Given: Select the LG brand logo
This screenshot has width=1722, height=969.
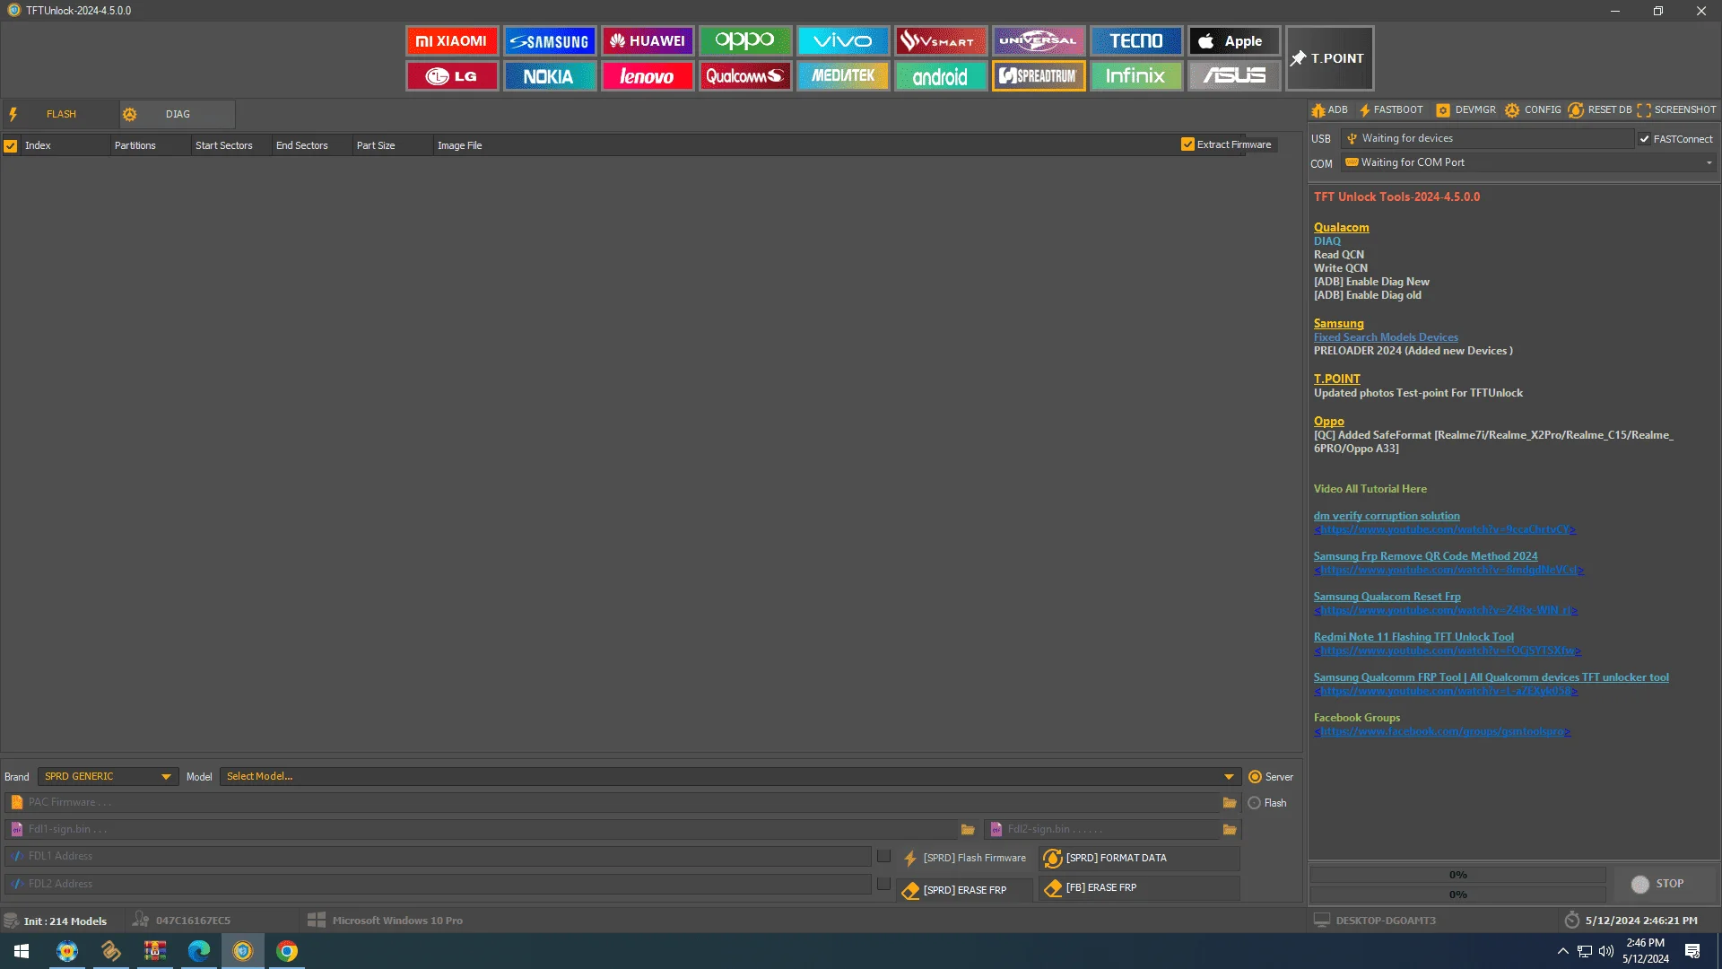Looking at the screenshot, I should [x=452, y=76].
